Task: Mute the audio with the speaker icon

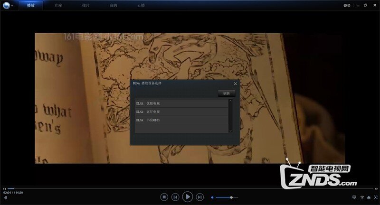Action: coord(212,197)
